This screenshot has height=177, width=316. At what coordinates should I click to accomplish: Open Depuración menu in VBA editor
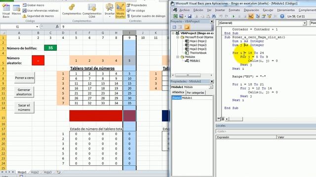[251, 10]
